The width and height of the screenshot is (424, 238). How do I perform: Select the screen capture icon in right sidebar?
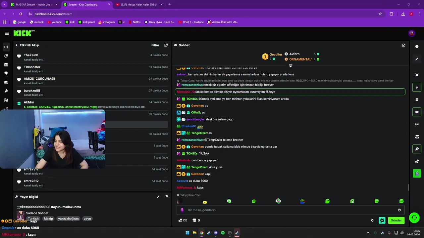click(417, 75)
